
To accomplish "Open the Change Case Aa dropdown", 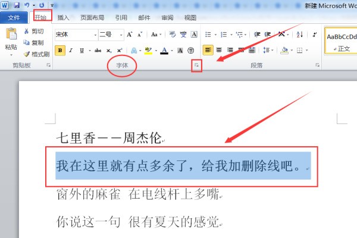I will [156, 35].
